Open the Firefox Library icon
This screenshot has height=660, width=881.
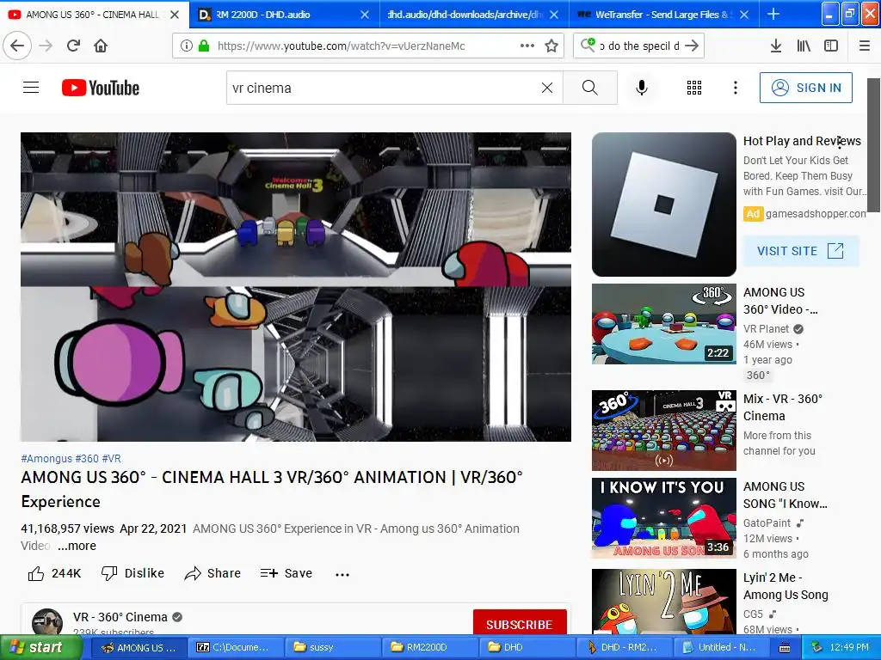pos(804,46)
